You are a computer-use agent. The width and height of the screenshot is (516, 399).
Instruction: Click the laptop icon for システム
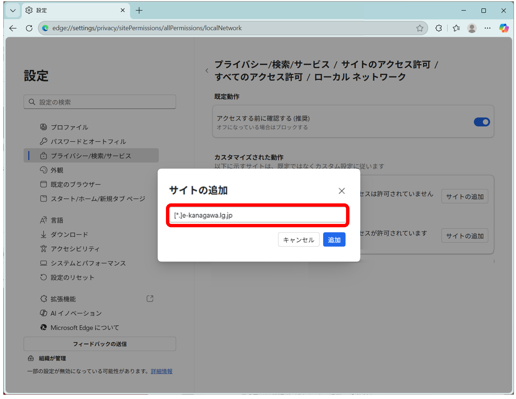tap(43, 263)
